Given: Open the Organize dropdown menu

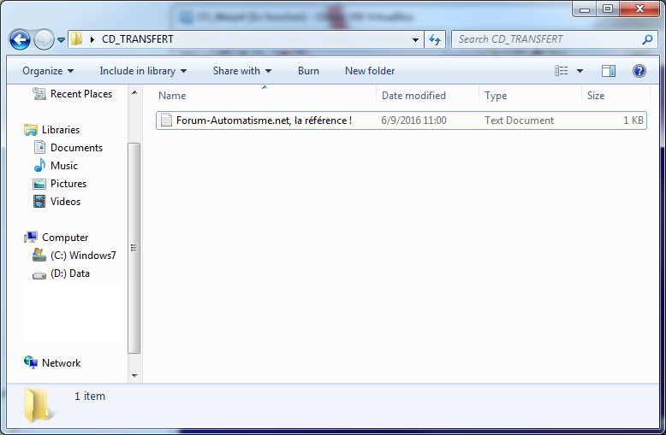Looking at the screenshot, I should [x=48, y=71].
